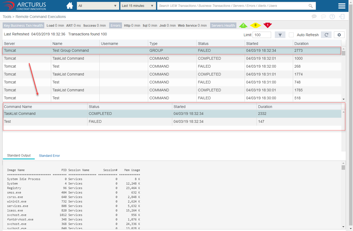This screenshot has height=231, width=353.
Task: Enable the Auto Refresh checkbox
Action: pyautogui.click(x=291, y=35)
